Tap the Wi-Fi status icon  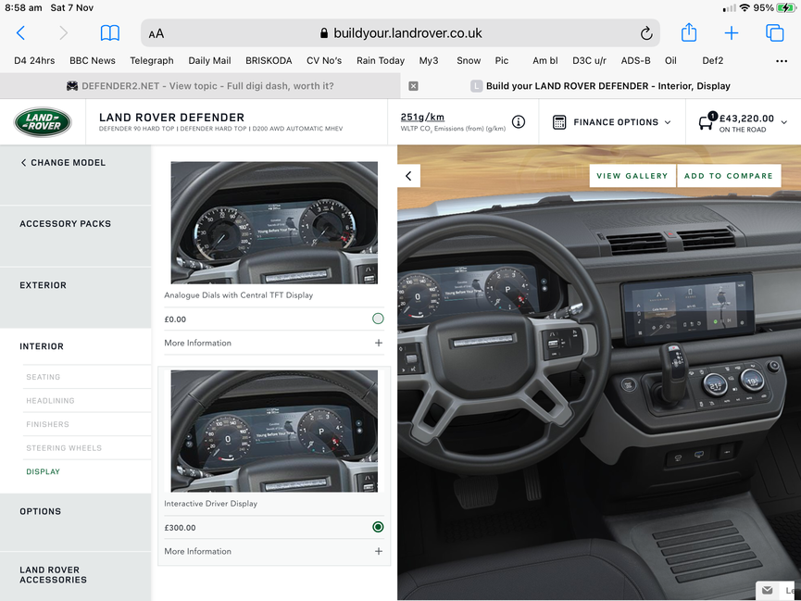tap(745, 7)
